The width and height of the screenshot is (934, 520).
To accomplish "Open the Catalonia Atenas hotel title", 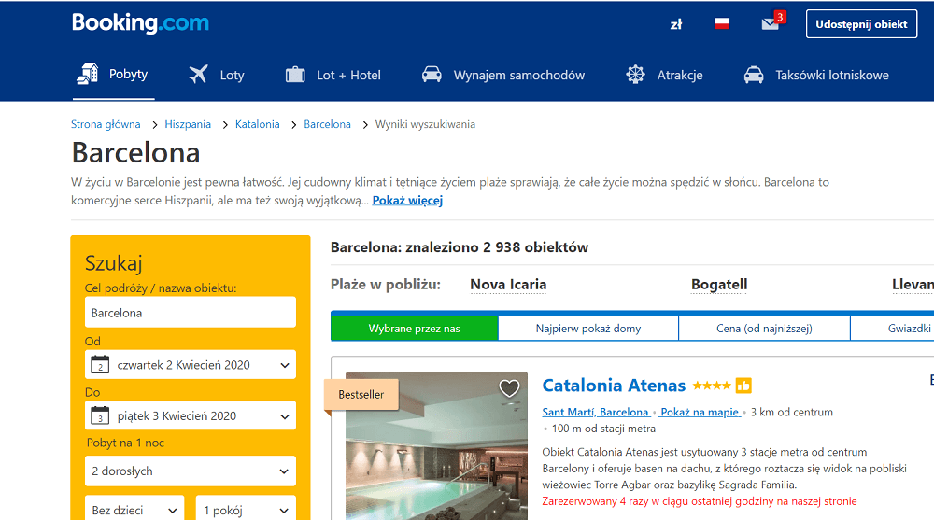I will tap(614, 386).
